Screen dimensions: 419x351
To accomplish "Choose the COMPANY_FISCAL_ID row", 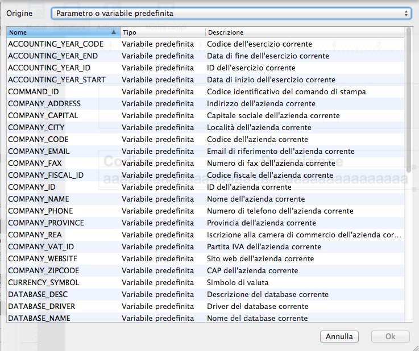I will 45,175.
